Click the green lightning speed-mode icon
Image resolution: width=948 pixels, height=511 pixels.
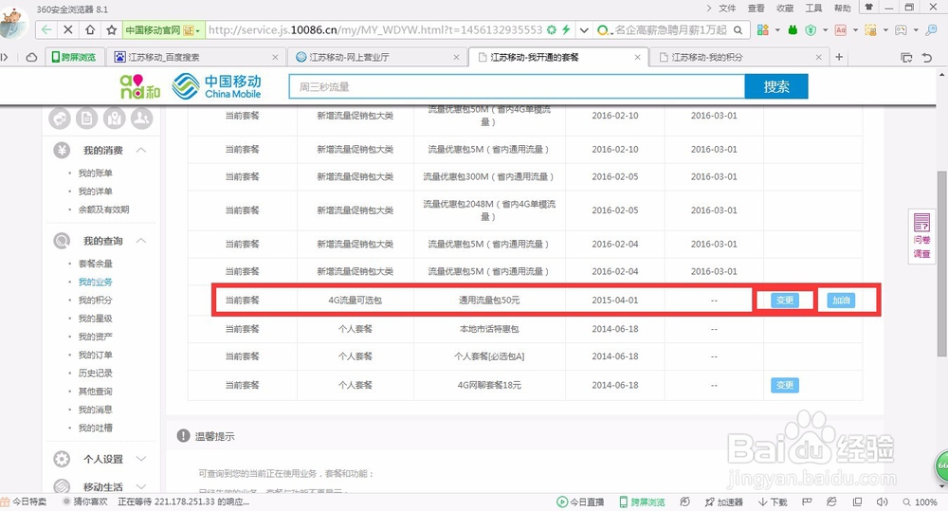coord(566,29)
